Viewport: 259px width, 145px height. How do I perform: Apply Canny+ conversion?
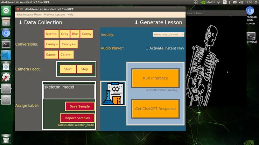click(x=52, y=44)
